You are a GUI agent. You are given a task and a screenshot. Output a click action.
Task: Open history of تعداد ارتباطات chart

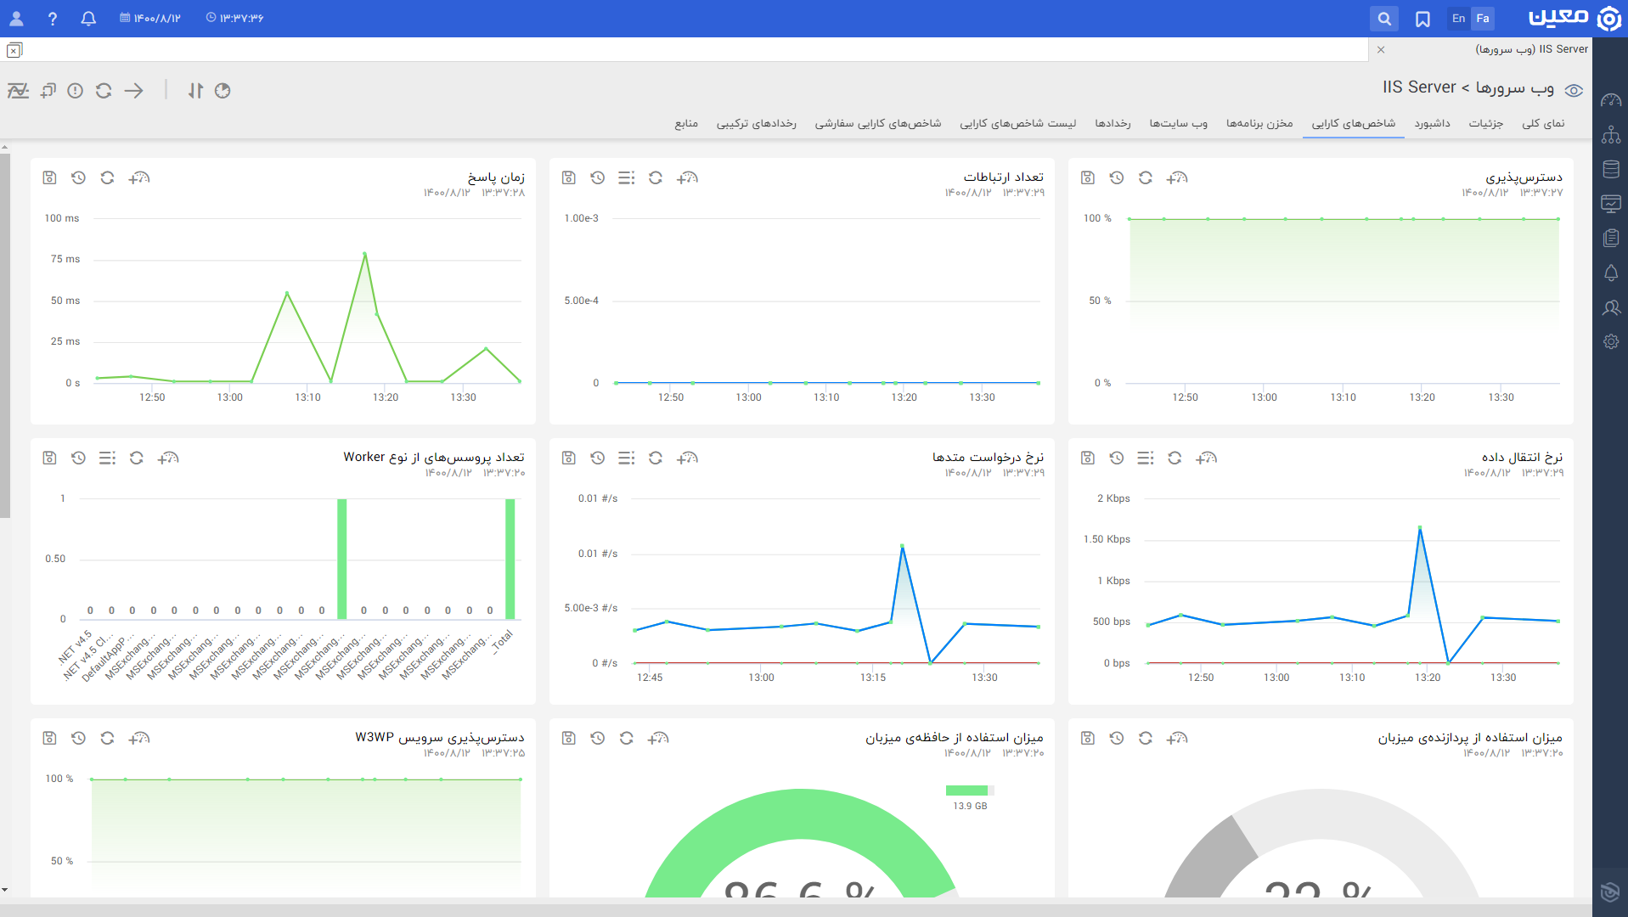coord(598,177)
